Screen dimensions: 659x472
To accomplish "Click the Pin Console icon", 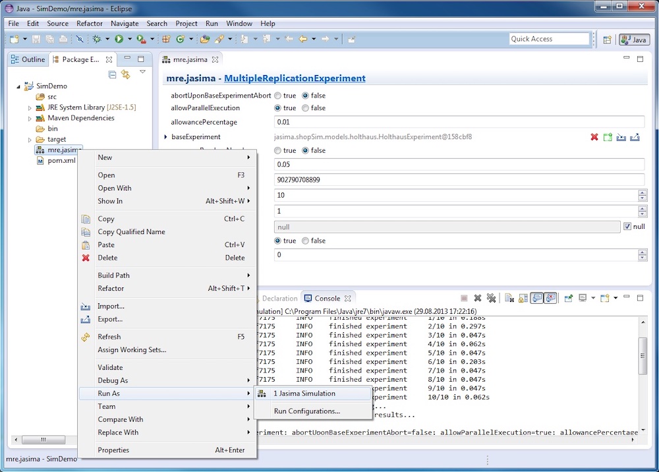I will (568, 298).
